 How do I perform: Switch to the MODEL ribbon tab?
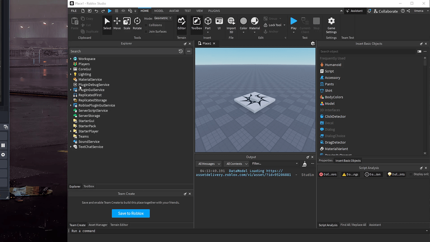pos(159,11)
